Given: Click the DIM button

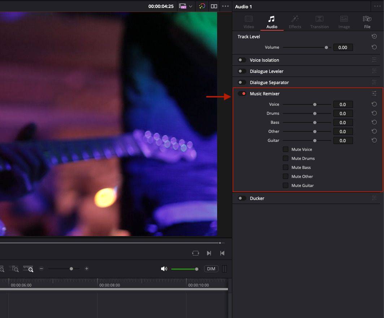Looking at the screenshot, I should coord(211,269).
